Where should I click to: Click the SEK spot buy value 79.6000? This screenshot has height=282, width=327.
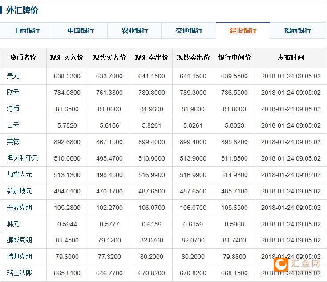(x=67, y=257)
